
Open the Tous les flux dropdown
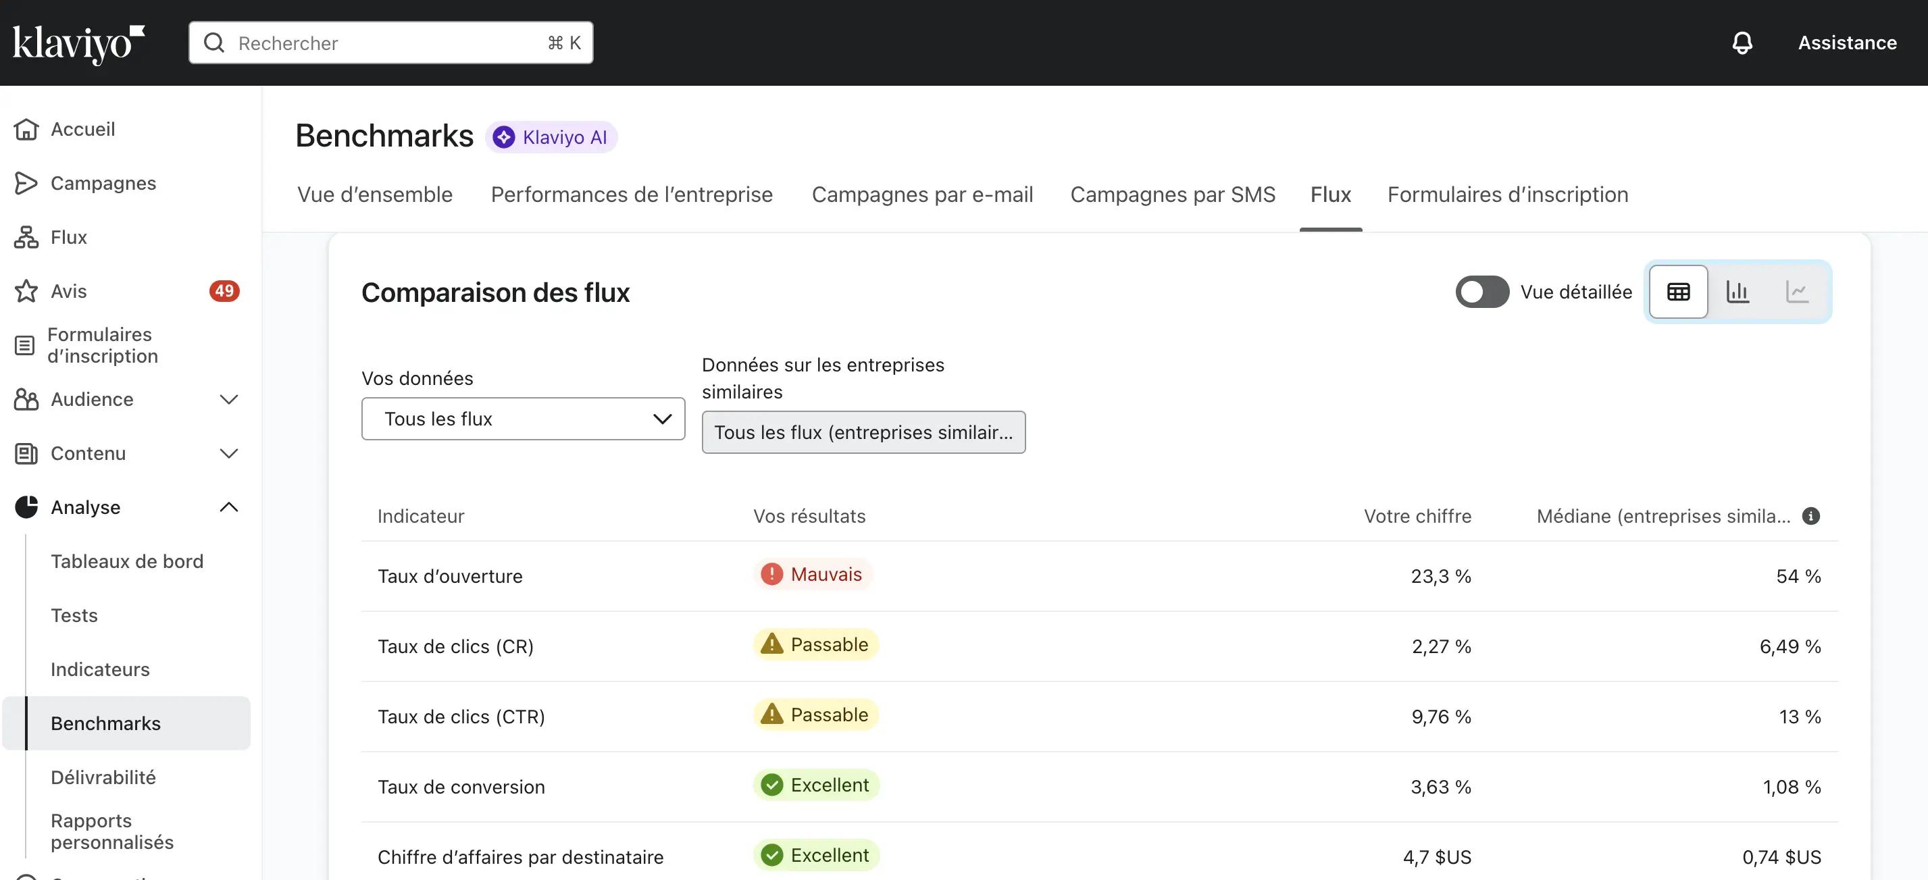(x=522, y=419)
